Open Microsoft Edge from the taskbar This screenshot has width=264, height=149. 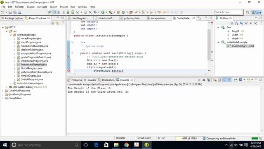pyautogui.click(x=96, y=145)
